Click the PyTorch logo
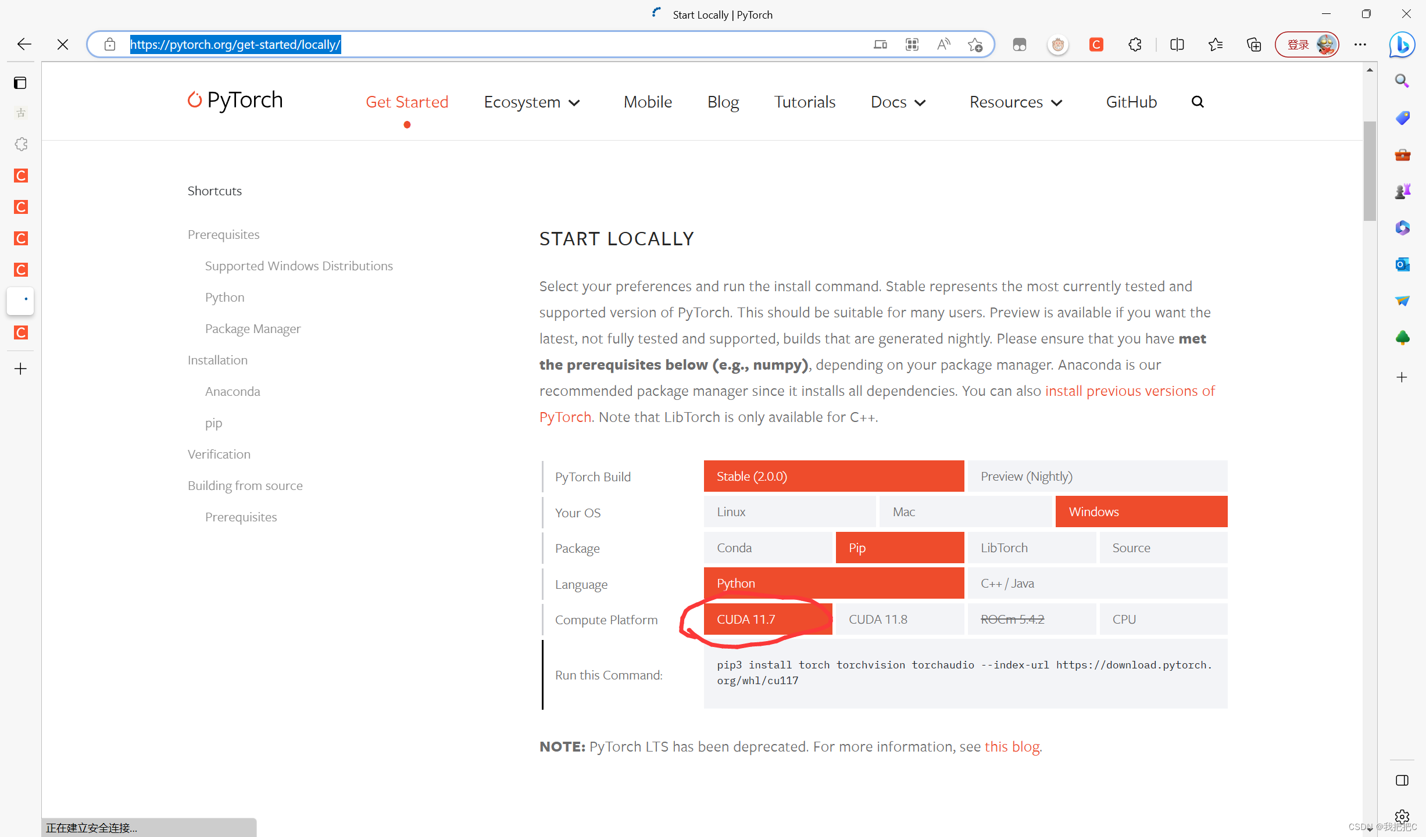 pos(235,100)
